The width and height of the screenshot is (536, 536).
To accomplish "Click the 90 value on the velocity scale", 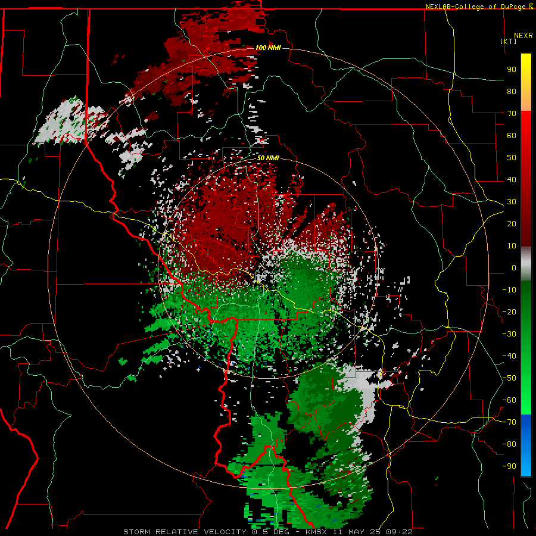I will click(512, 70).
